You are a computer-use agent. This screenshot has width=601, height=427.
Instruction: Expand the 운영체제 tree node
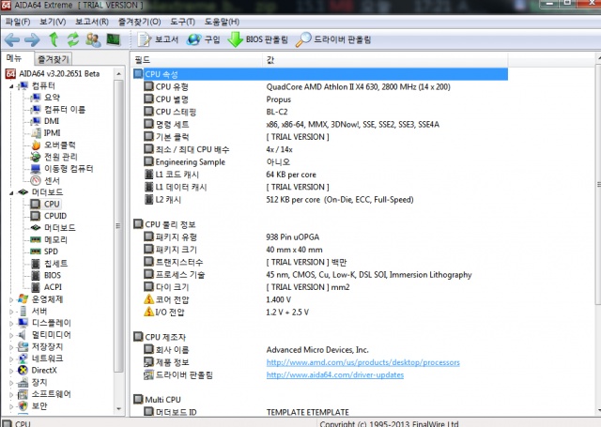click(10, 298)
